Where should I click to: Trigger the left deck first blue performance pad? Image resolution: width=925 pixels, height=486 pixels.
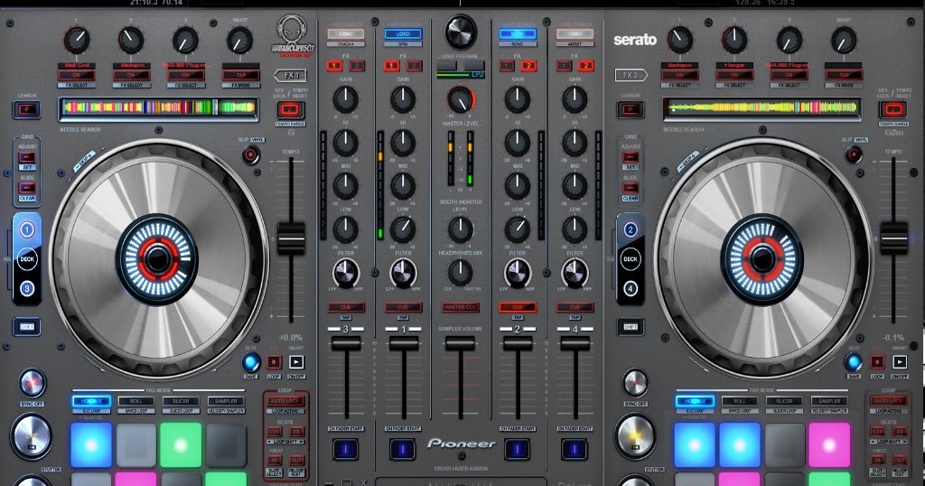pyautogui.click(x=91, y=444)
